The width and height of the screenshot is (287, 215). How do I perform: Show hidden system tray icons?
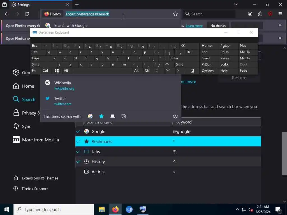point(237,209)
